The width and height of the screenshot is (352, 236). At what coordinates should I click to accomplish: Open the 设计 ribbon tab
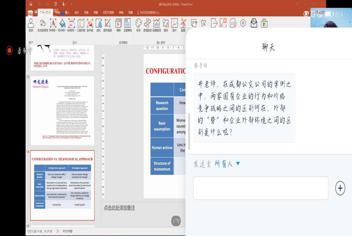tap(77, 12)
